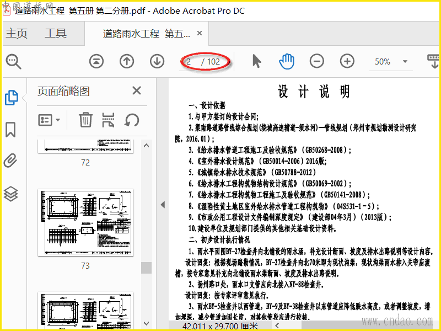
Task: Switch to the 工具 tab
Action: [56, 33]
